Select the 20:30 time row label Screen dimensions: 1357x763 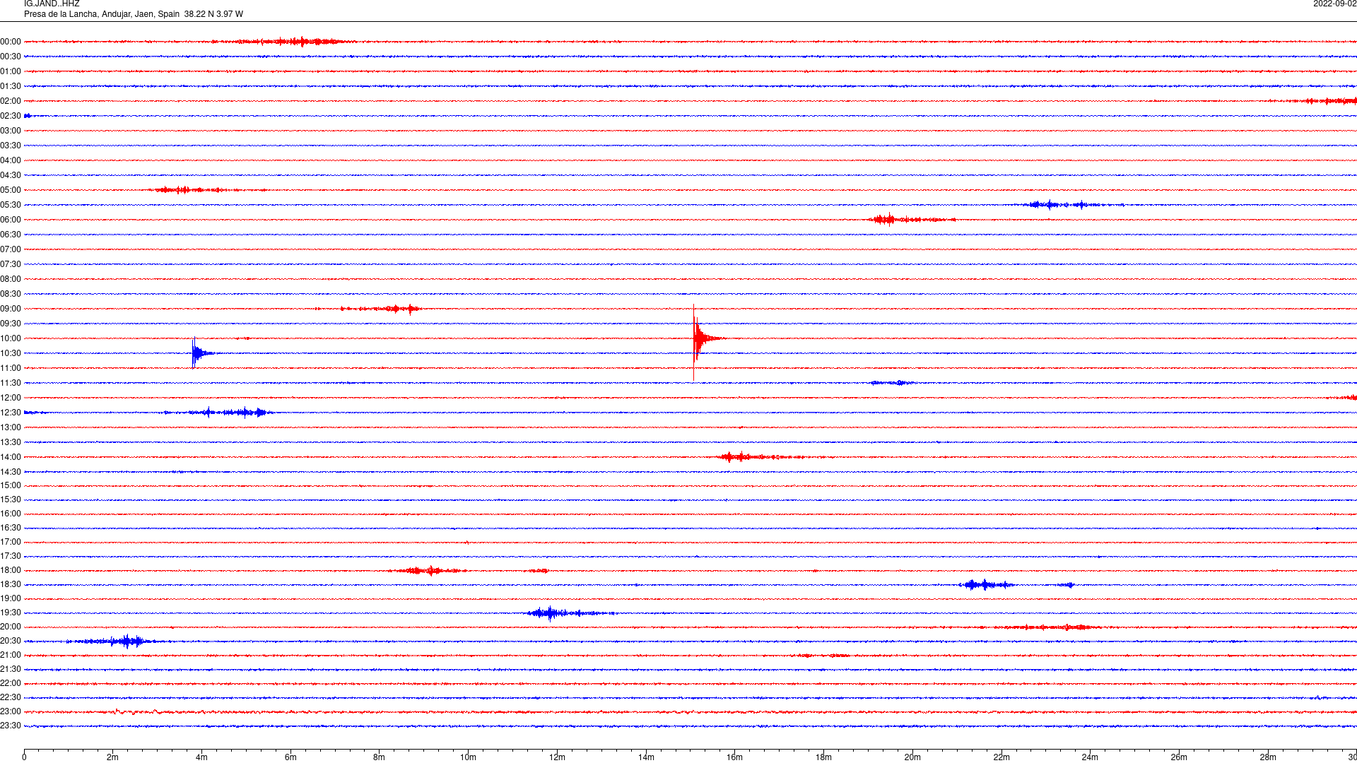point(11,641)
